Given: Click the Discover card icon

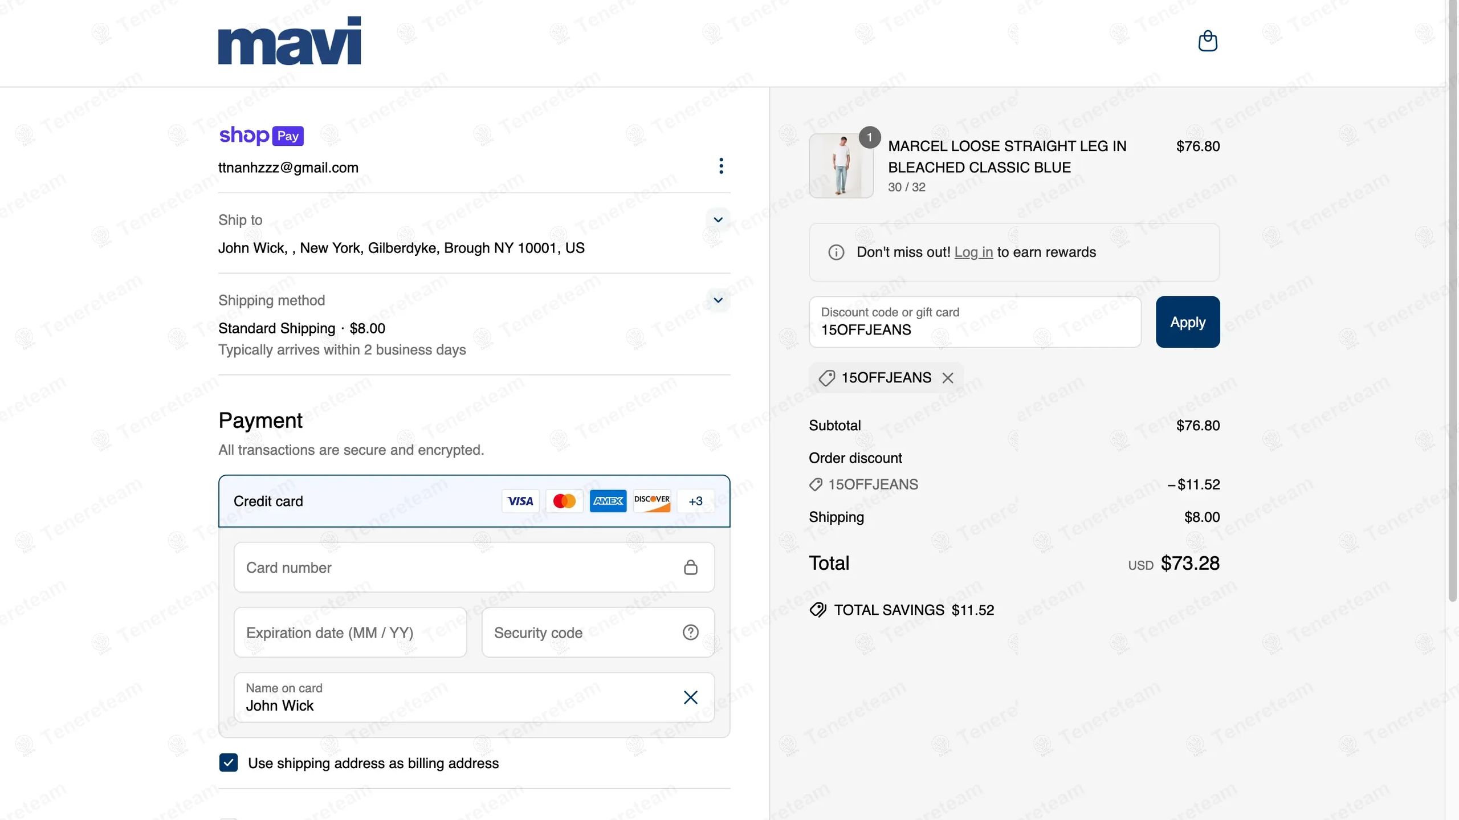Looking at the screenshot, I should coord(652,501).
